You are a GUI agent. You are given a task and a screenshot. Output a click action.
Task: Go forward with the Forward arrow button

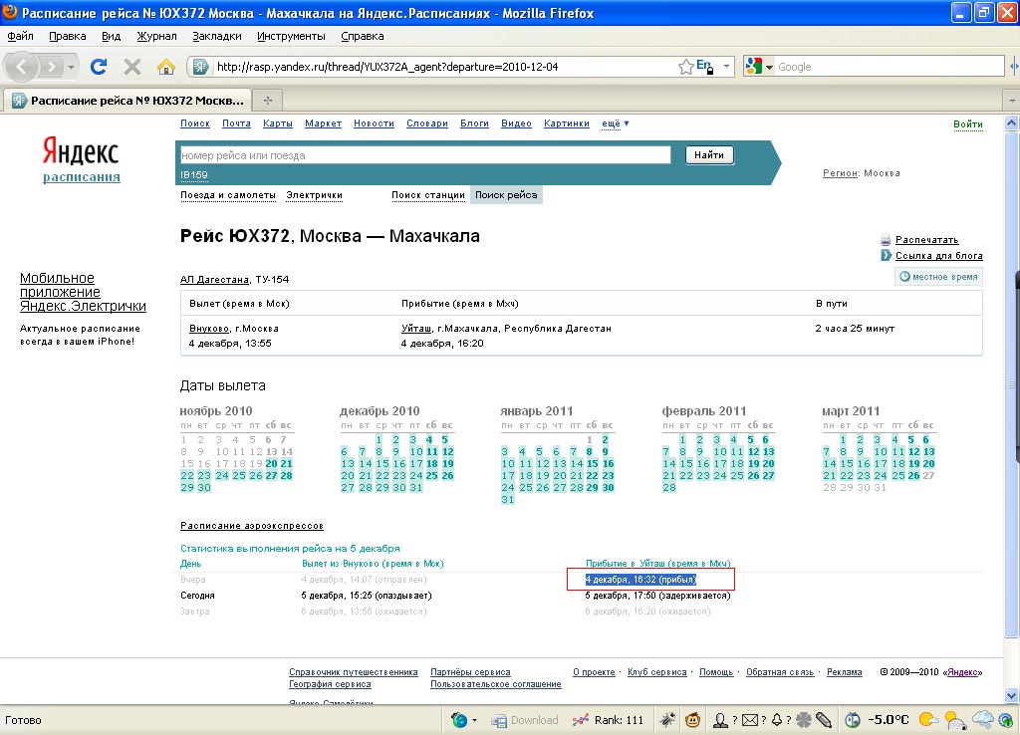tap(50, 67)
